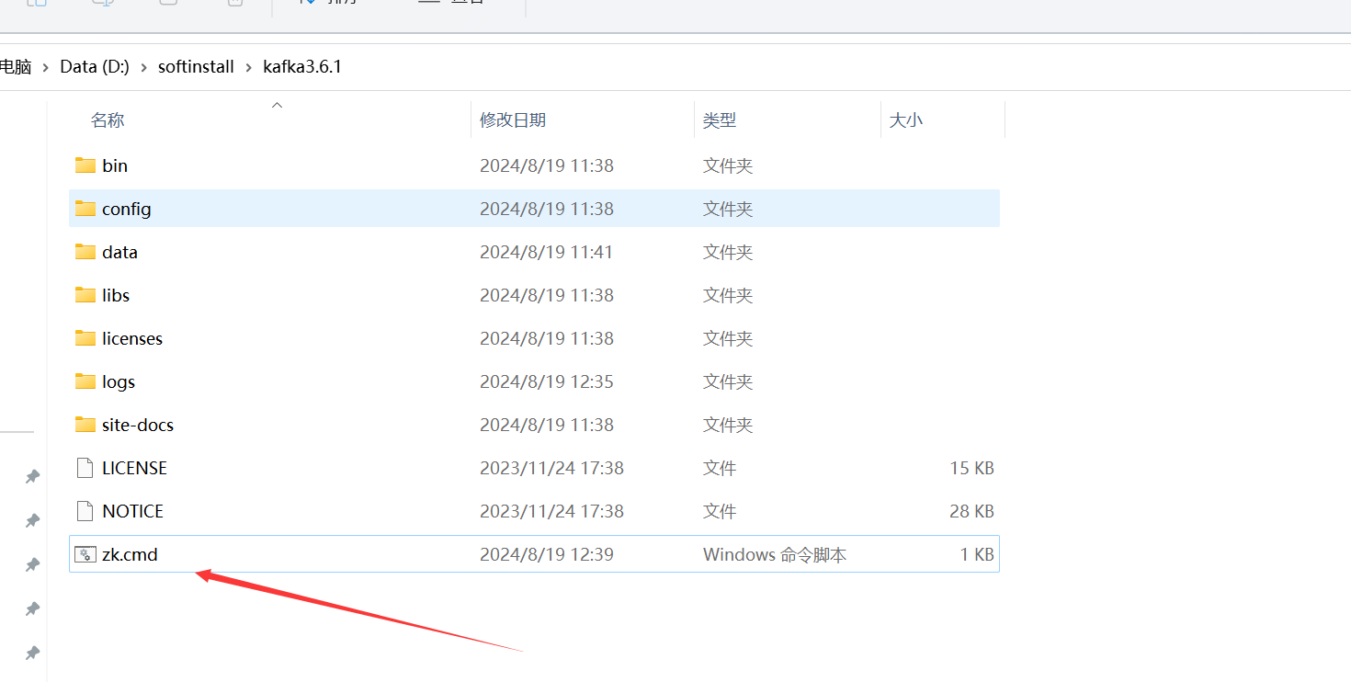The image size is (1351, 682).
Task: Click the 文件 type in the LICENSE row
Action: coord(720,468)
